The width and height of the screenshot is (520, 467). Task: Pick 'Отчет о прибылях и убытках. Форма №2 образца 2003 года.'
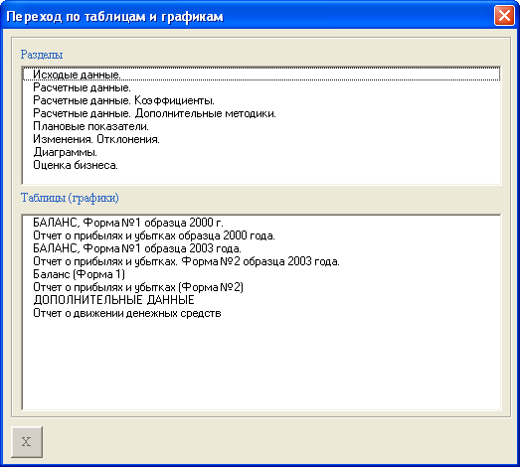tap(261, 261)
